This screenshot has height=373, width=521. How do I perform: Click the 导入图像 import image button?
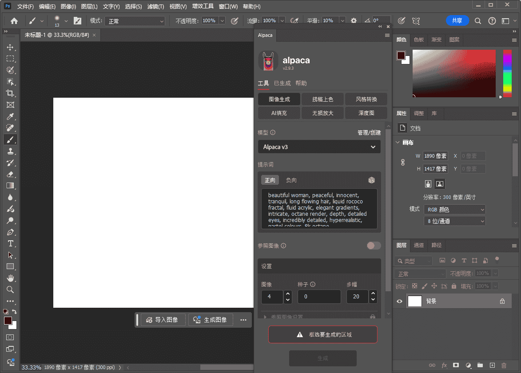(x=162, y=320)
